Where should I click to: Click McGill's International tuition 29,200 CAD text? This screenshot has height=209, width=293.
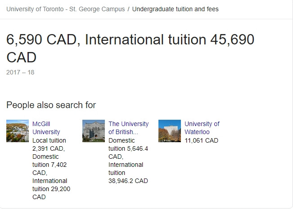pos(51,189)
